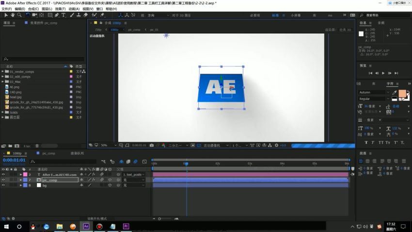This screenshot has width=412, height=232.
Task: Click the timeline zoom slider handle
Action: 159,218
